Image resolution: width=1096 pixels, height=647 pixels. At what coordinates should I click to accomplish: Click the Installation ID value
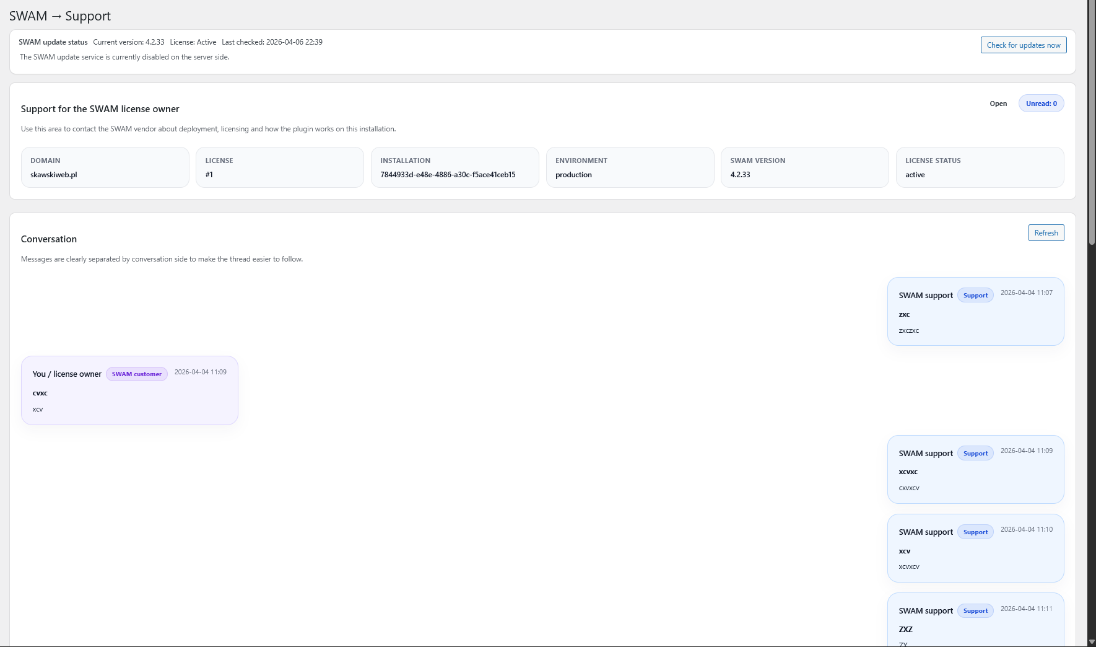tap(448, 175)
